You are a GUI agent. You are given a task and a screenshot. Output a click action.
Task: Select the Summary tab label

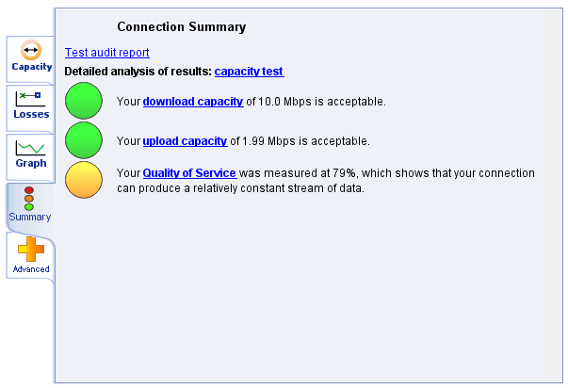[30, 217]
